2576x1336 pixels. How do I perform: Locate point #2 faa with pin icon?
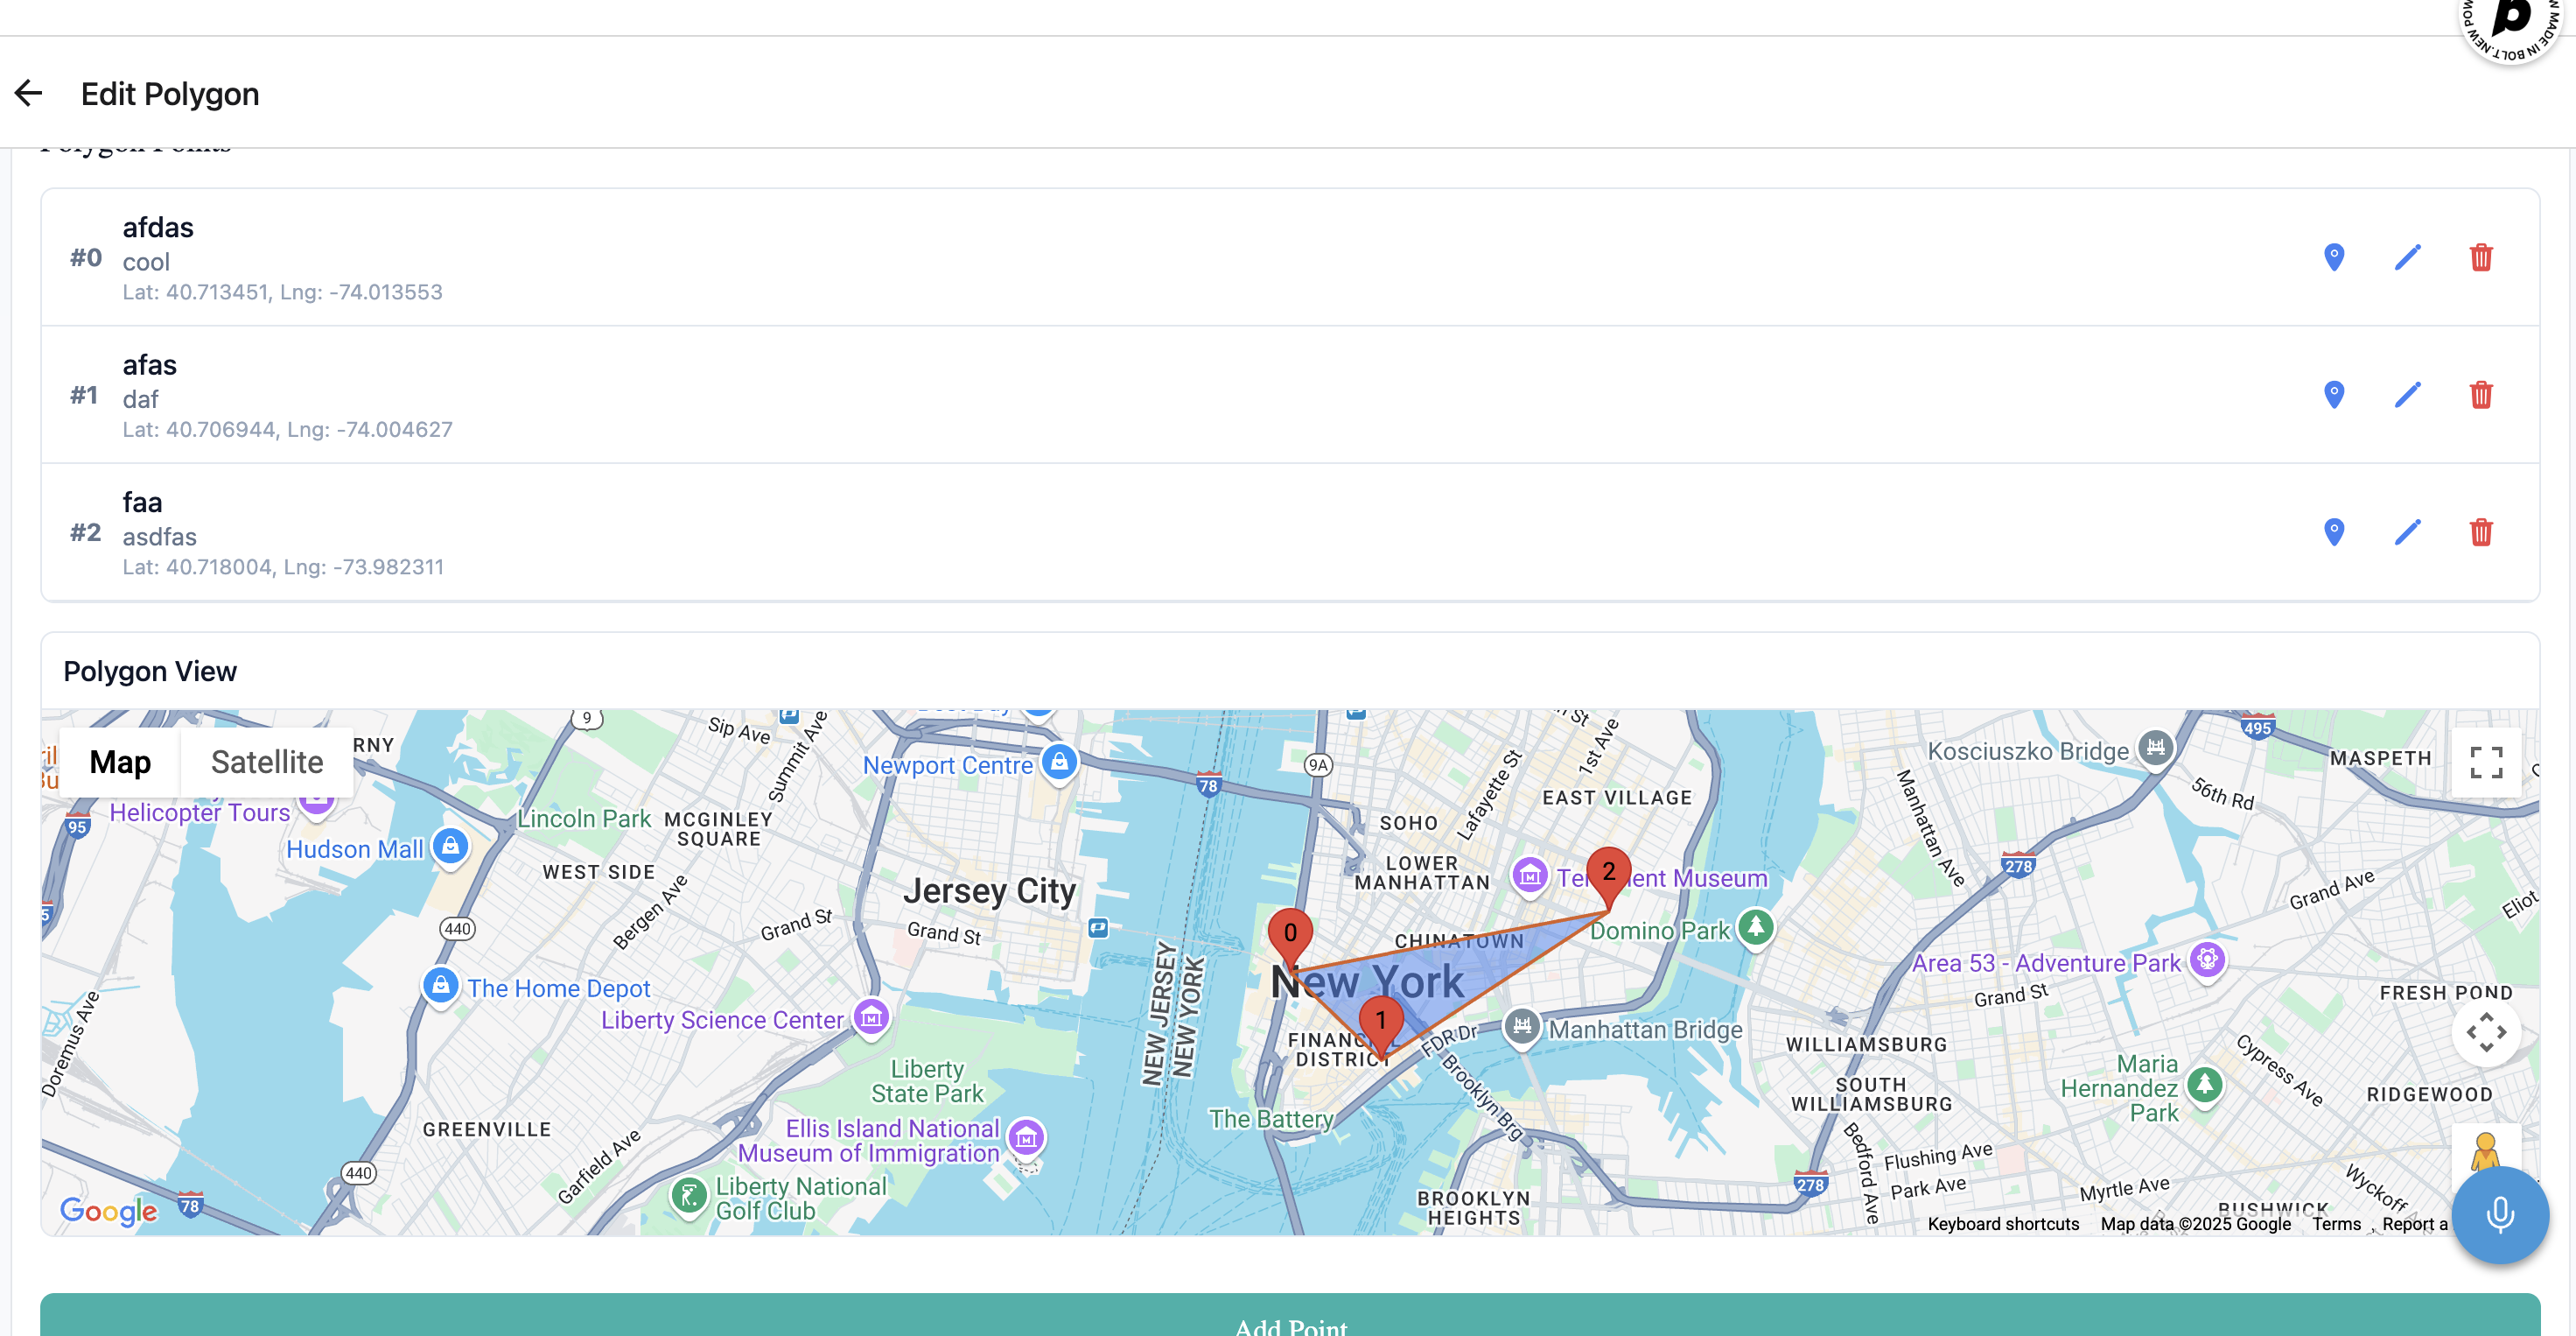(x=2333, y=531)
